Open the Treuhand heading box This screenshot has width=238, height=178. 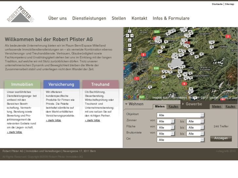(x=101, y=84)
